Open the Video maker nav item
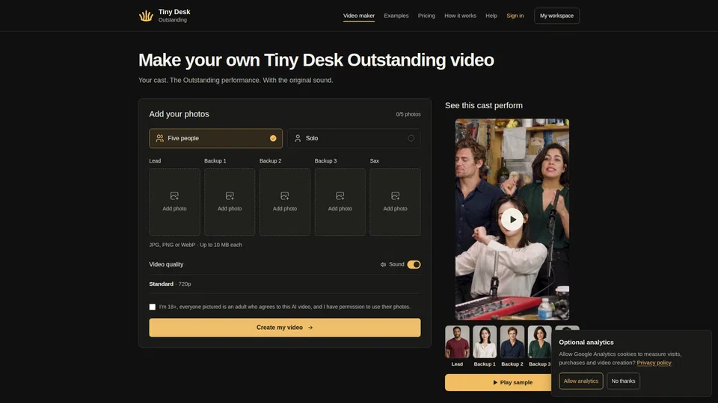This screenshot has width=718, height=403. pyautogui.click(x=358, y=16)
